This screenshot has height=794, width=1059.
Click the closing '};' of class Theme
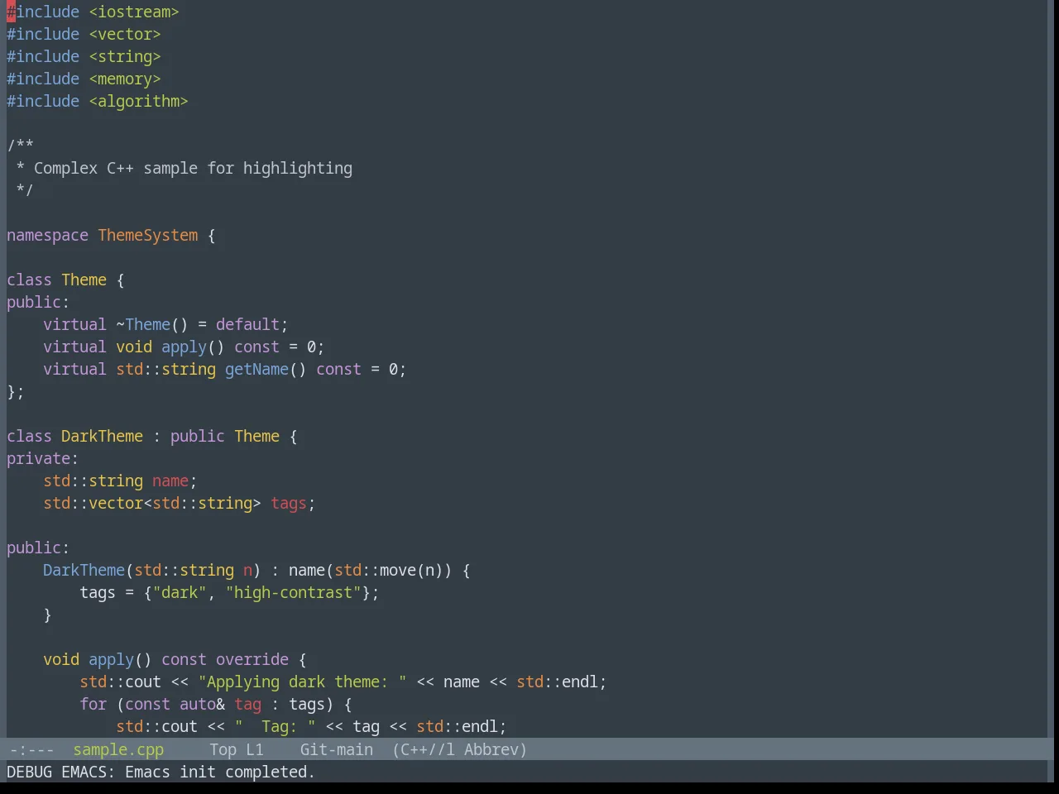pos(16,391)
